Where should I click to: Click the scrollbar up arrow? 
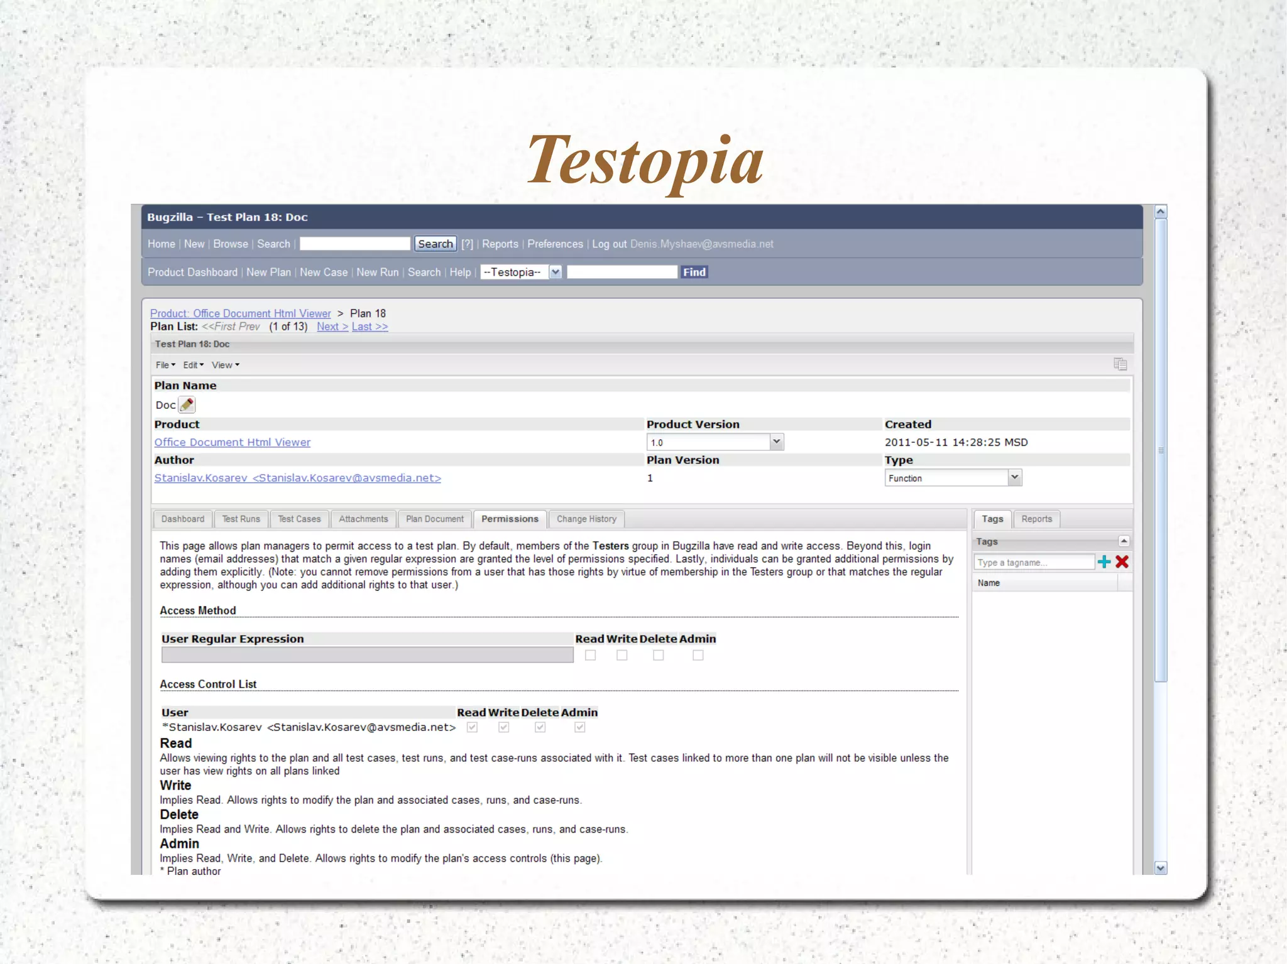[x=1161, y=212]
